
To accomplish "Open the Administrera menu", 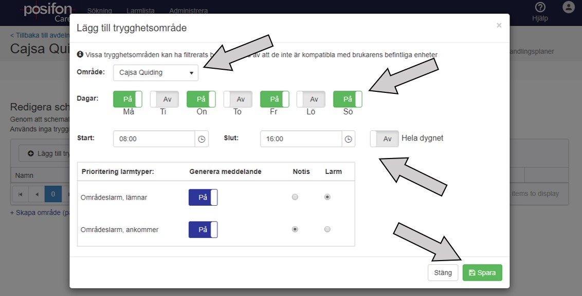I will 189,11.
